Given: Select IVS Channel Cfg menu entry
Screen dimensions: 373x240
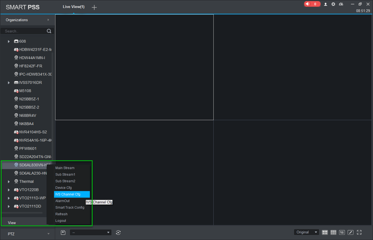Looking at the screenshot, I should (72, 194).
